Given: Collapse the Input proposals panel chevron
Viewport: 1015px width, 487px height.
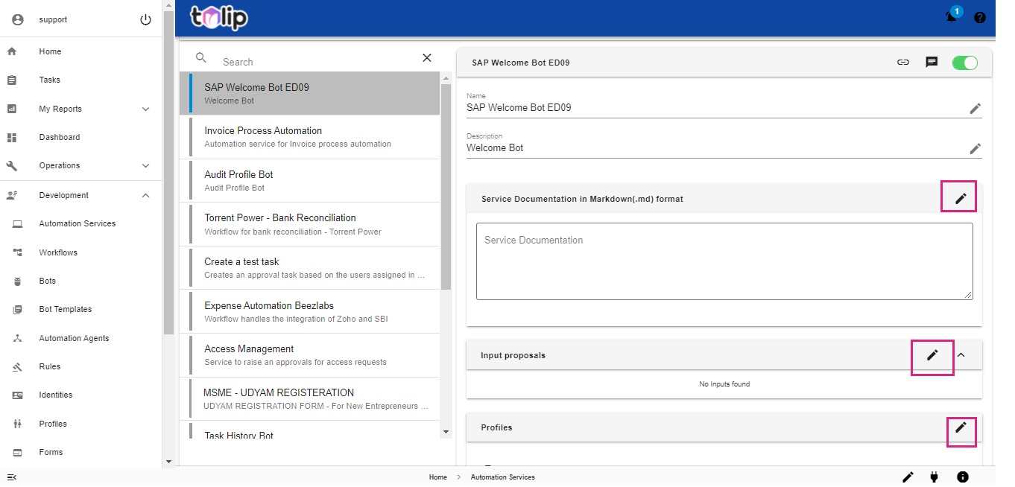Looking at the screenshot, I should [961, 355].
